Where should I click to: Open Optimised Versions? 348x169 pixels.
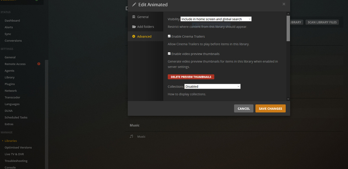pos(18,147)
